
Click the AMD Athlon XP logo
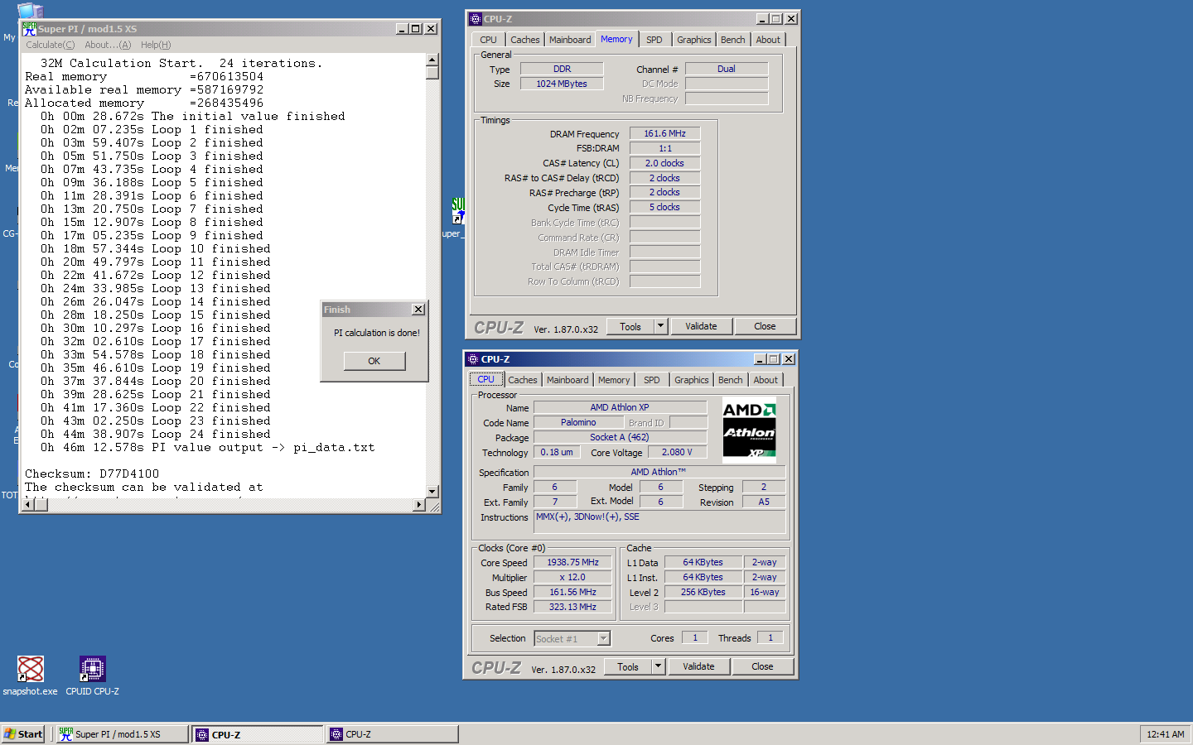click(749, 430)
